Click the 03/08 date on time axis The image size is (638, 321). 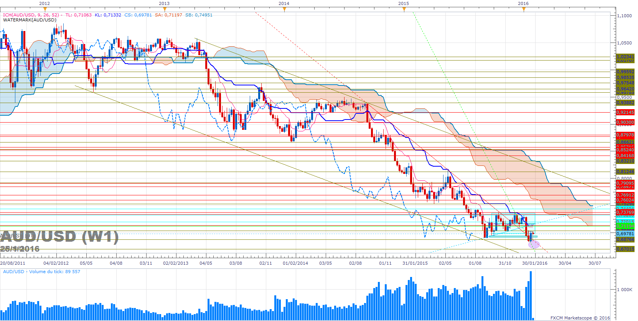click(x=236, y=263)
